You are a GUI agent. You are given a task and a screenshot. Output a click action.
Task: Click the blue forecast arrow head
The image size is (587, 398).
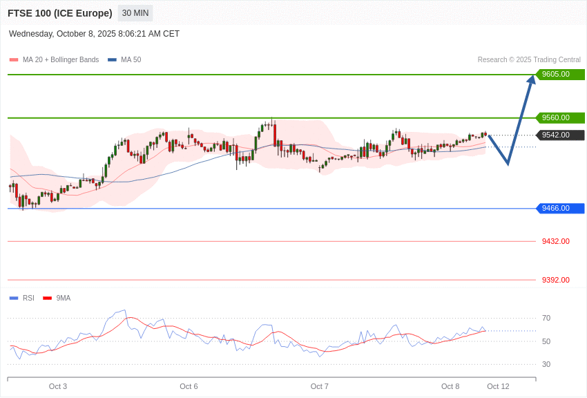pos(531,79)
